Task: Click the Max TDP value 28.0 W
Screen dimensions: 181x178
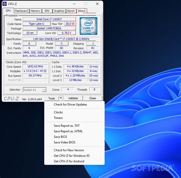Action: [70, 24]
